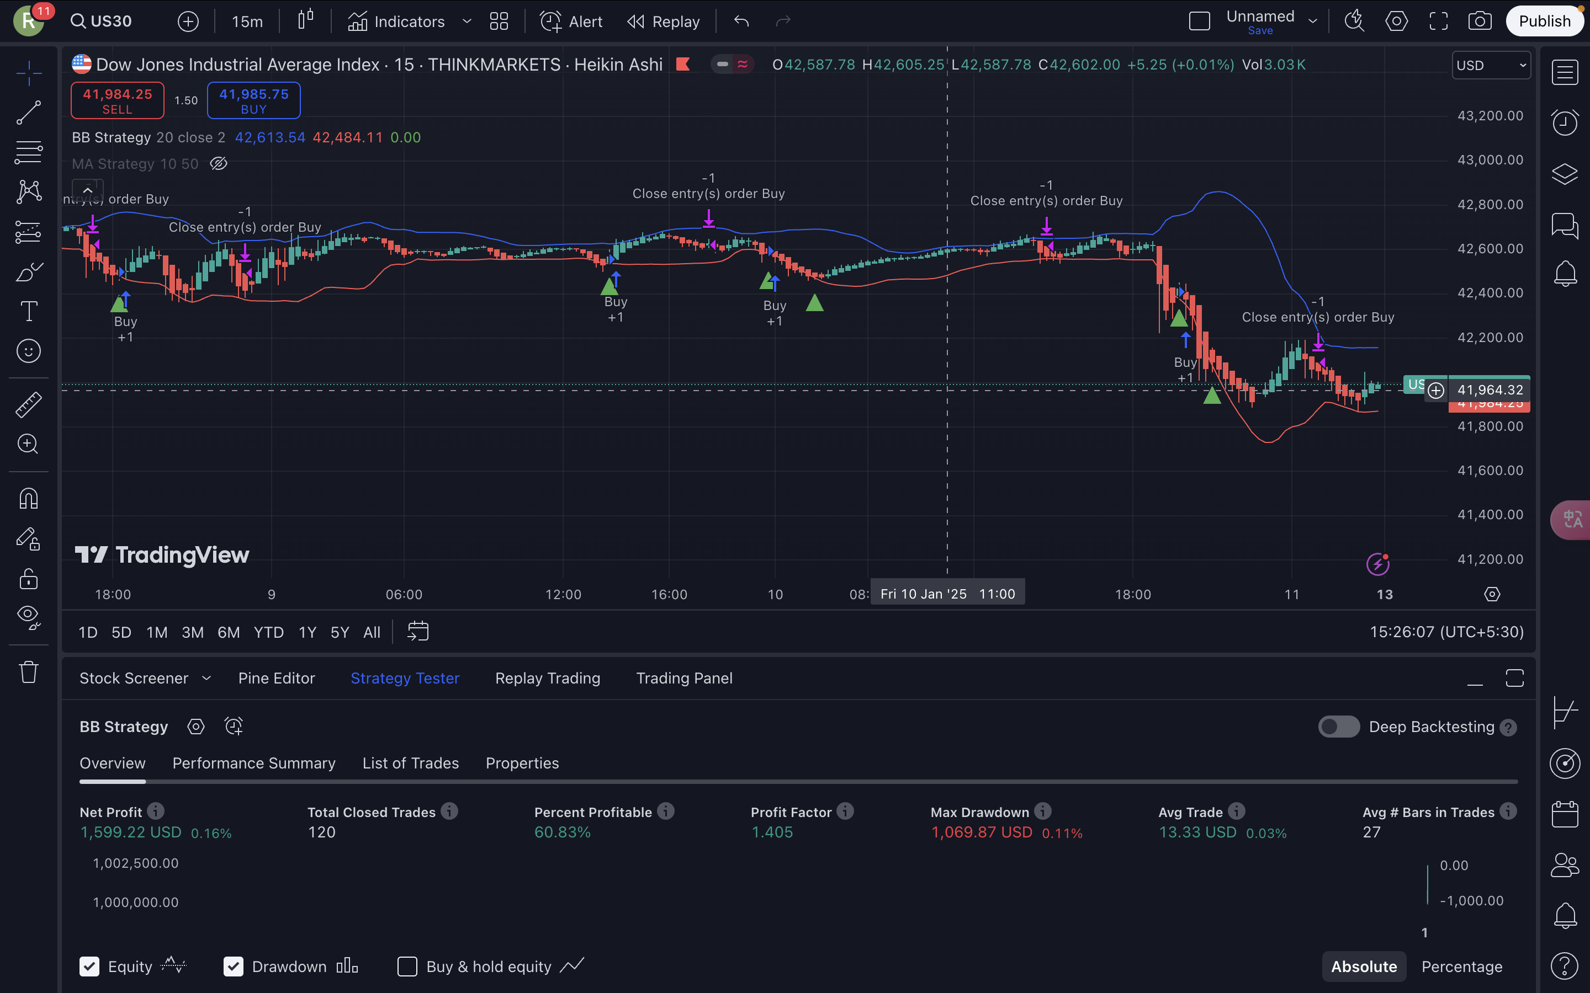This screenshot has width=1590, height=993.
Task: Collapse the indicator legend chevron
Action: click(87, 190)
